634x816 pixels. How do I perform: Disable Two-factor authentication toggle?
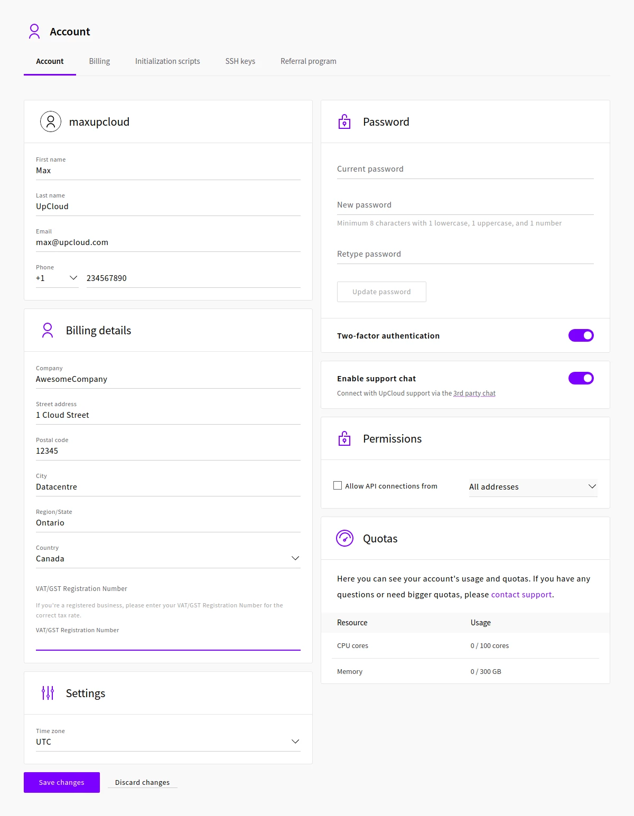point(581,335)
